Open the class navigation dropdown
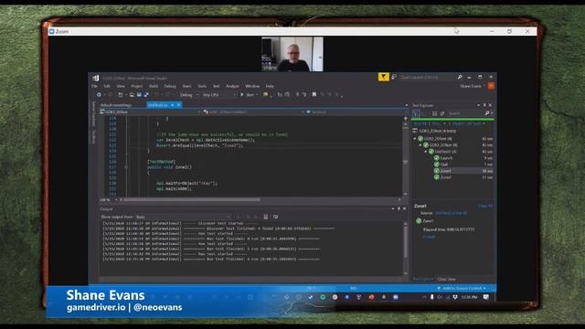Image resolution: width=585 pixels, height=329 pixels. [x=253, y=111]
